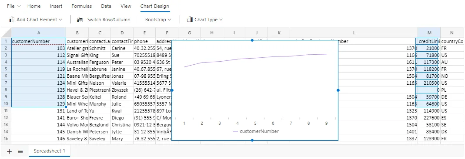Image resolution: width=465 pixels, height=159 pixels.
Task: Open the Bootstrap theme dropdown
Action: (x=158, y=20)
